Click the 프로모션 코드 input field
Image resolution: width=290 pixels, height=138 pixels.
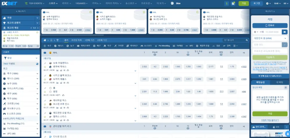pyautogui.click(x=270, y=51)
